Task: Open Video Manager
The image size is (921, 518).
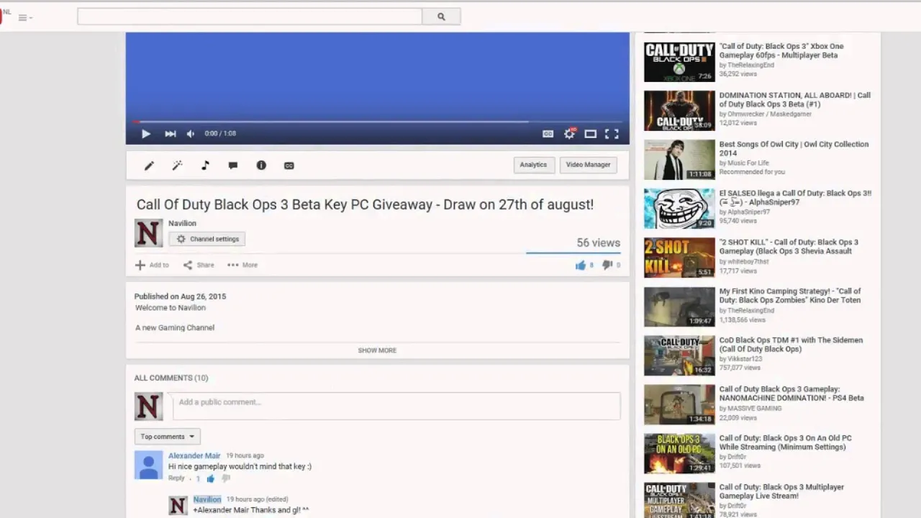Action: (588, 165)
